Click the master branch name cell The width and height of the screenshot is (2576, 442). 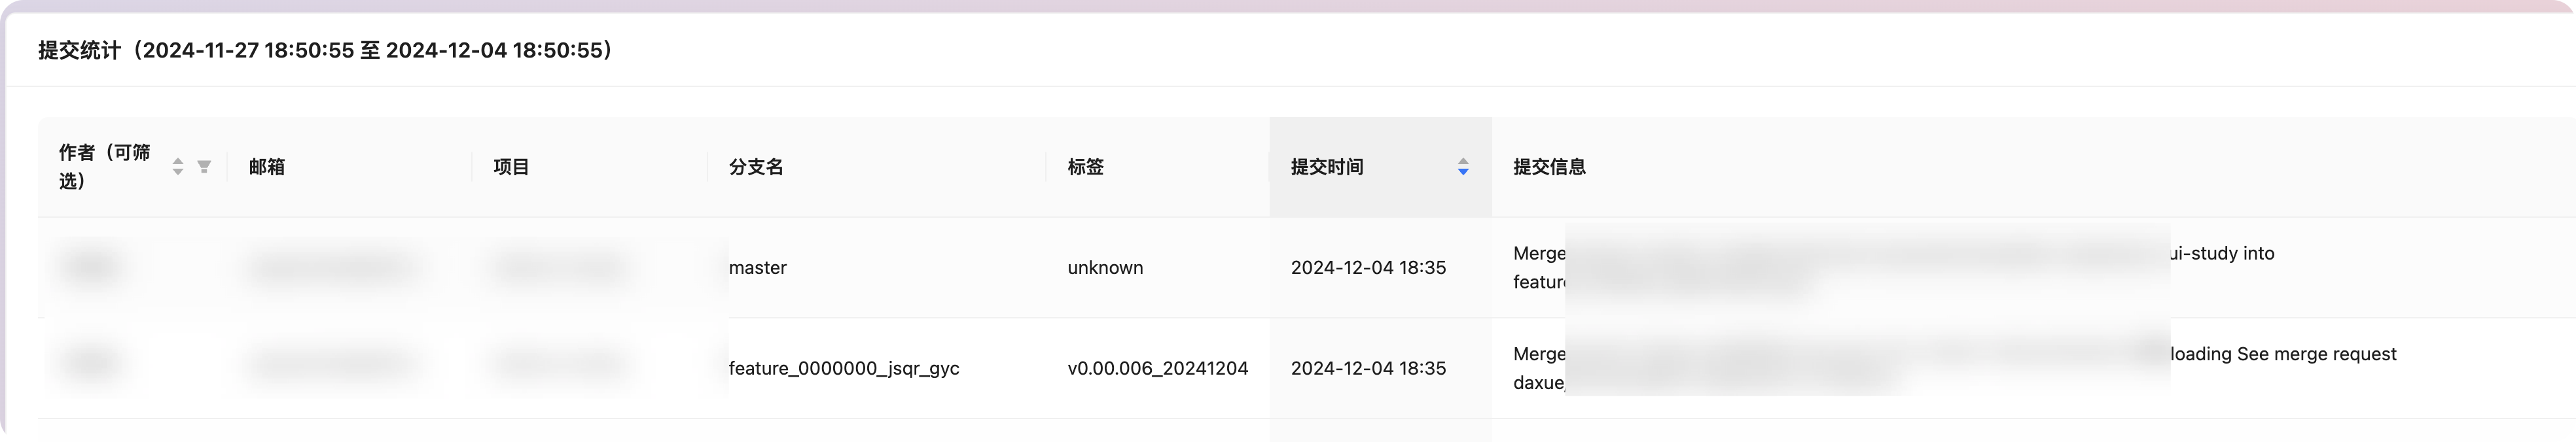[758, 268]
